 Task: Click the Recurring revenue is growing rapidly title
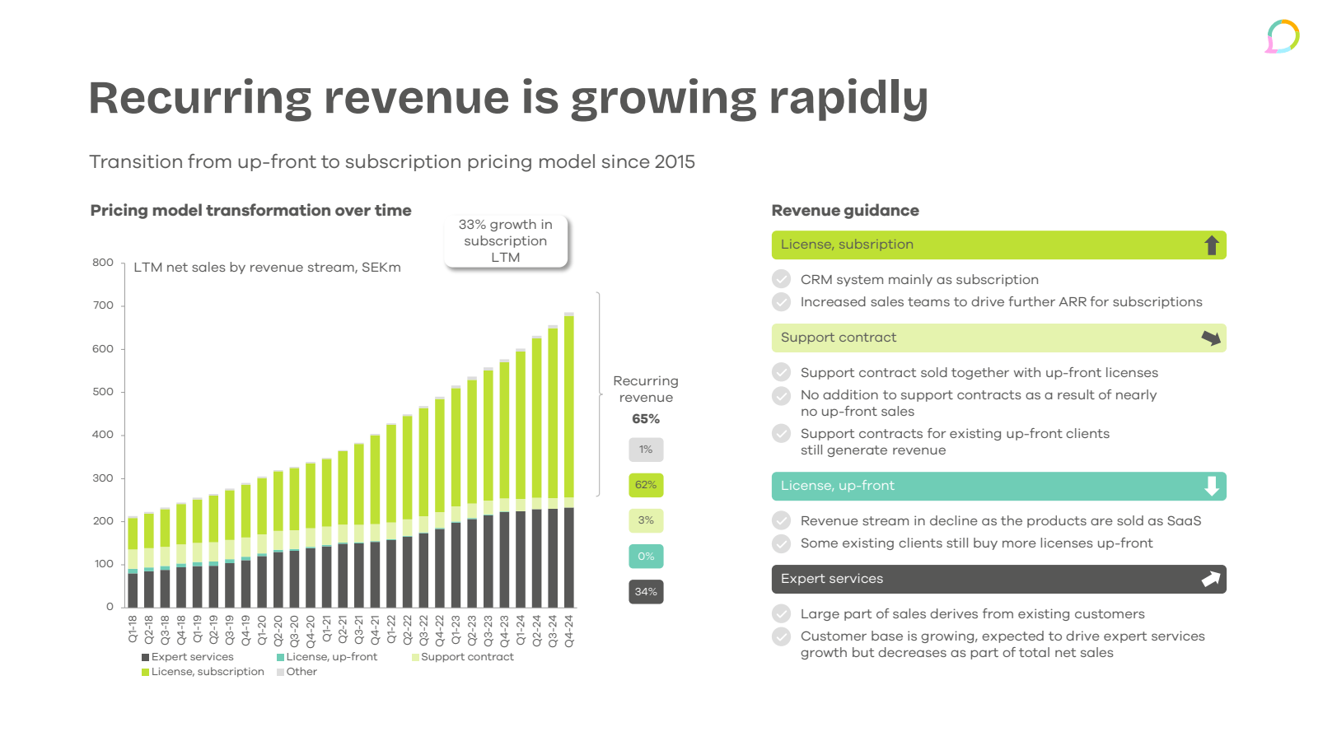[508, 99]
